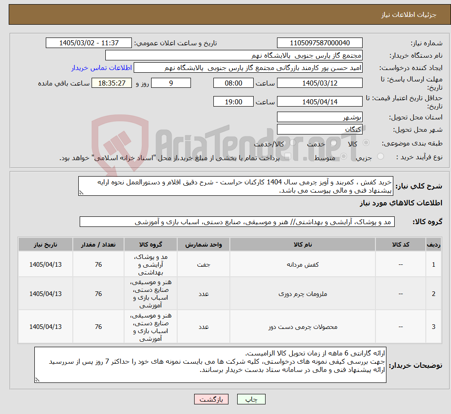Click the need number field 1105097587000040
The height and width of the screenshot is (414, 451).
click(320, 43)
